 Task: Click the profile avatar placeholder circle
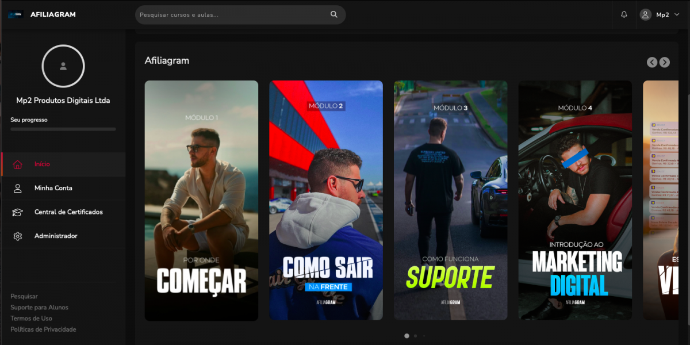tap(63, 66)
